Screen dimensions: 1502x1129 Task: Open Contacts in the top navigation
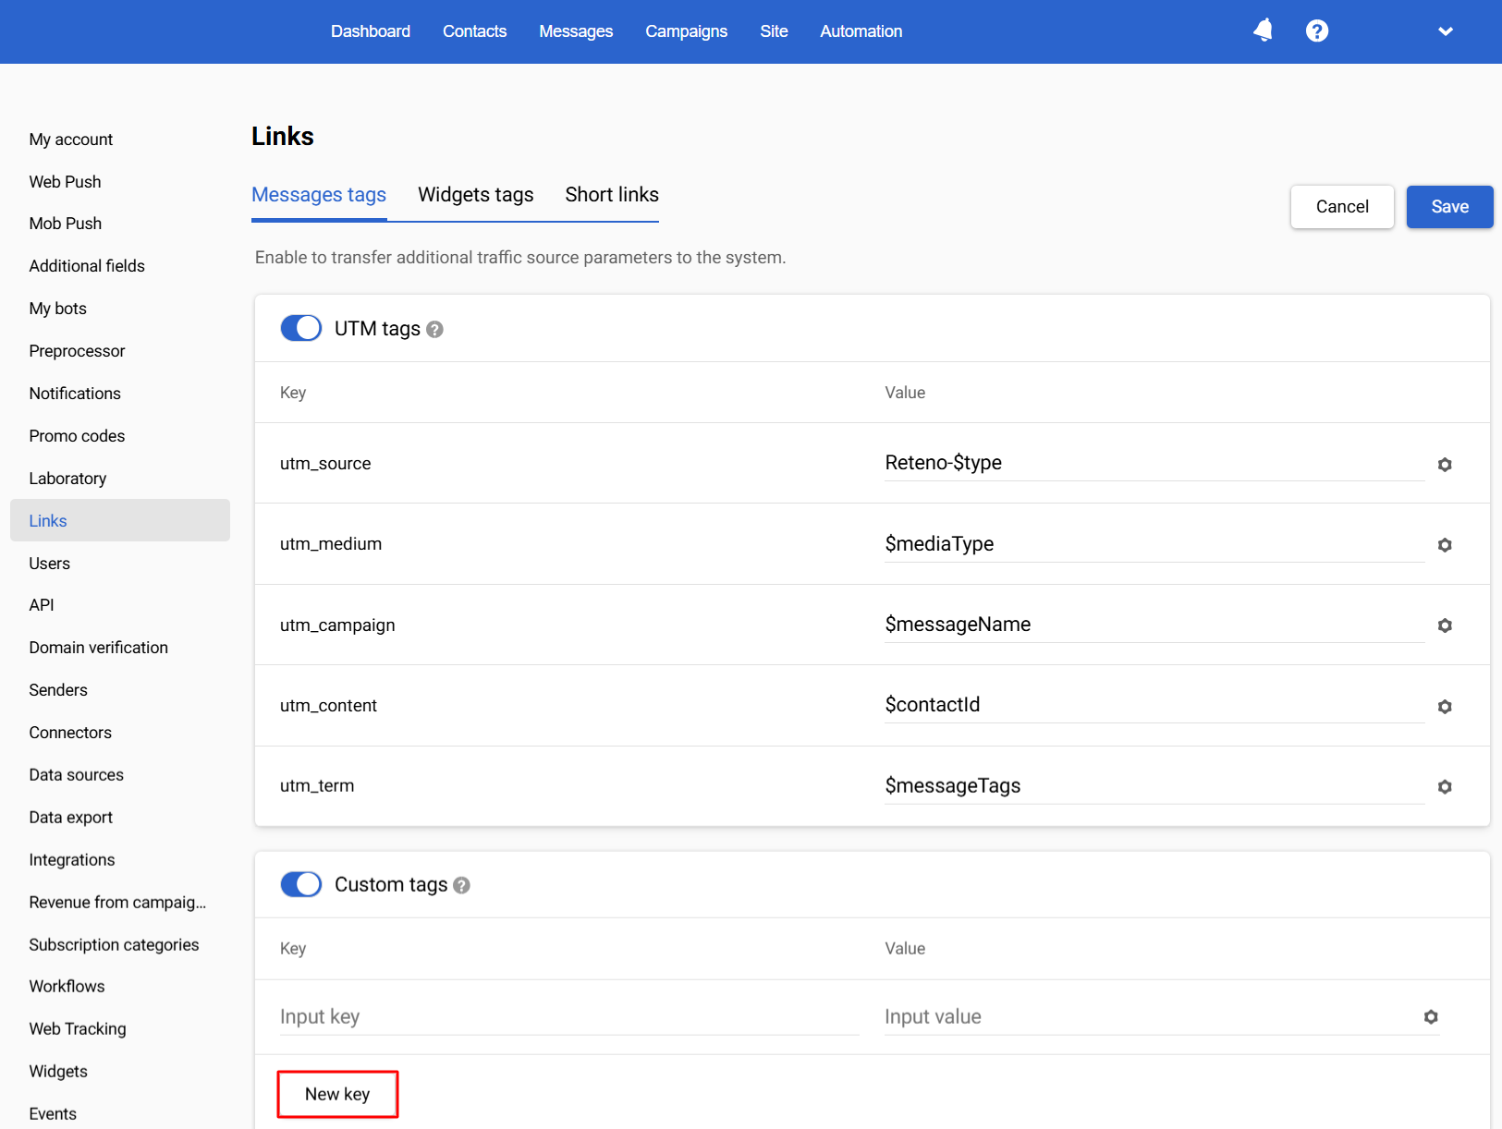click(x=475, y=31)
